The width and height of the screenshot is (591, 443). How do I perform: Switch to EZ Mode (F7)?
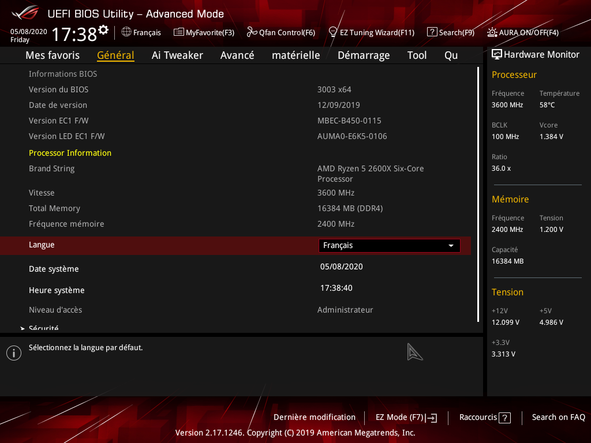[x=406, y=418]
